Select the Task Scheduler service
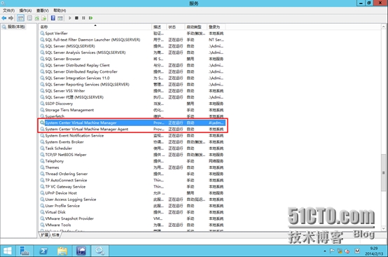This screenshot has width=388, height=257. (132, 148)
